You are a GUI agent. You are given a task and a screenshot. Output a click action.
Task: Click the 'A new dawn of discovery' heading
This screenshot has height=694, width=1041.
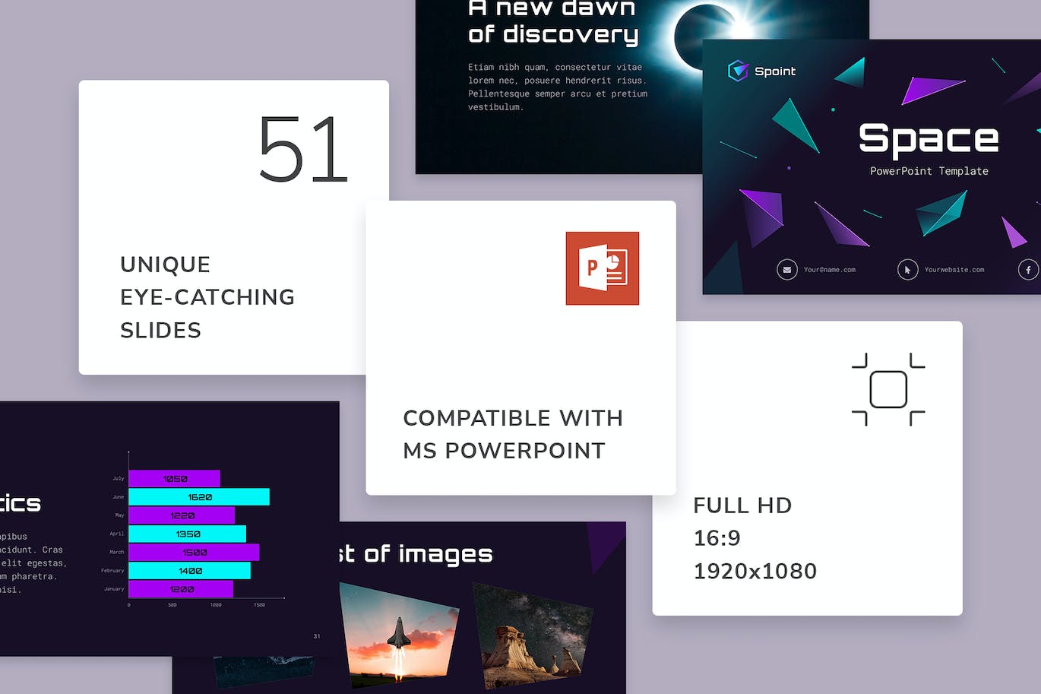[x=553, y=21]
